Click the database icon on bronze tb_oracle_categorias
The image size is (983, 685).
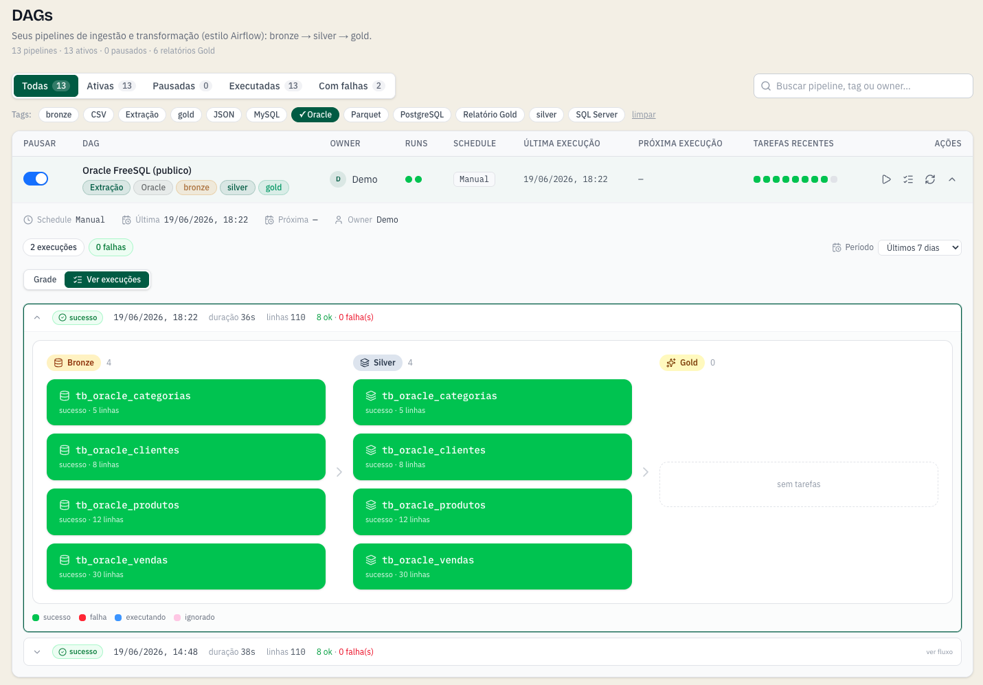[x=65, y=396]
